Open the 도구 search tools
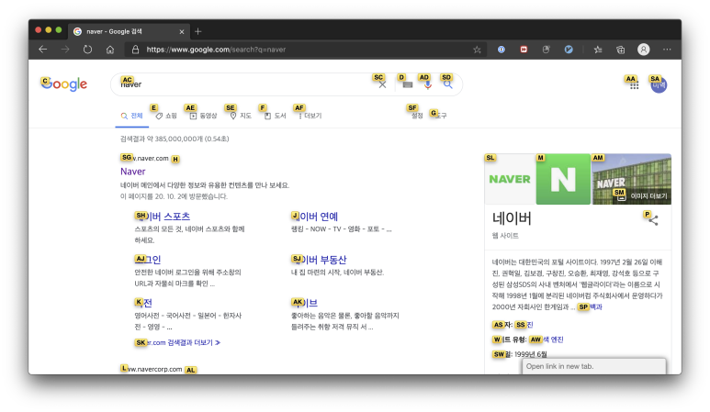 point(439,116)
